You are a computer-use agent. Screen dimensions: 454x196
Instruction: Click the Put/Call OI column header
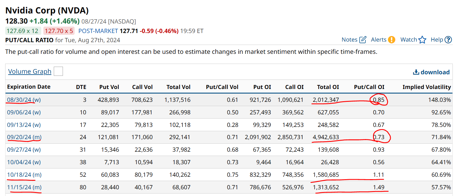369,87
